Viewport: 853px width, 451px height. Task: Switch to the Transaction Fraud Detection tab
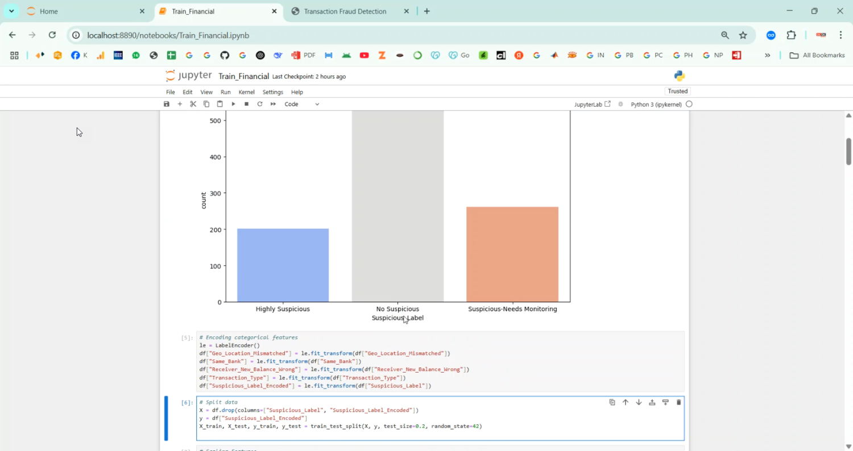(345, 11)
